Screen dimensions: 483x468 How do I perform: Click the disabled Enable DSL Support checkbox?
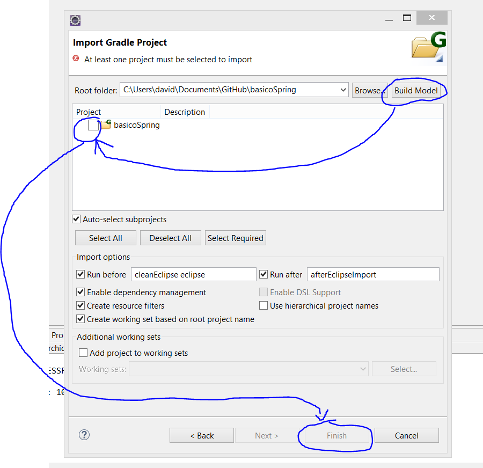click(264, 292)
